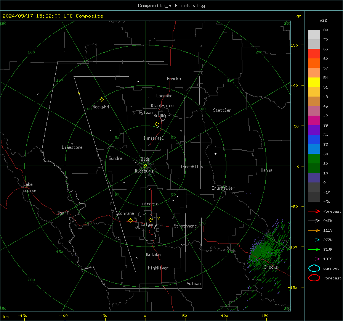The height and width of the screenshot is (321, 343).
Task: Click the Sylvan label
Action: pyautogui.click(x=146, y=113)
